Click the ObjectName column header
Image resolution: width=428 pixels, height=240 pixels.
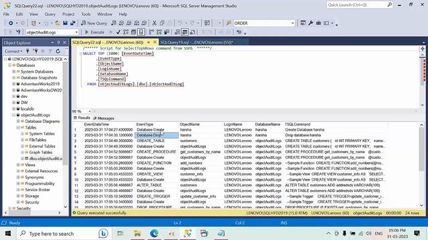click(x=189, y=125)
